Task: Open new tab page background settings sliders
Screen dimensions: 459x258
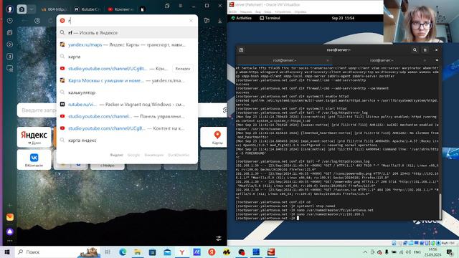Action: (x=219, y=239)
